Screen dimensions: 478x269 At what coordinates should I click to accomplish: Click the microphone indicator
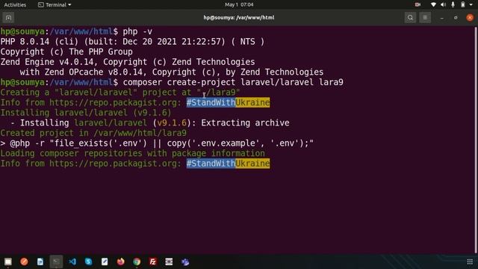[x=453, y=4]
